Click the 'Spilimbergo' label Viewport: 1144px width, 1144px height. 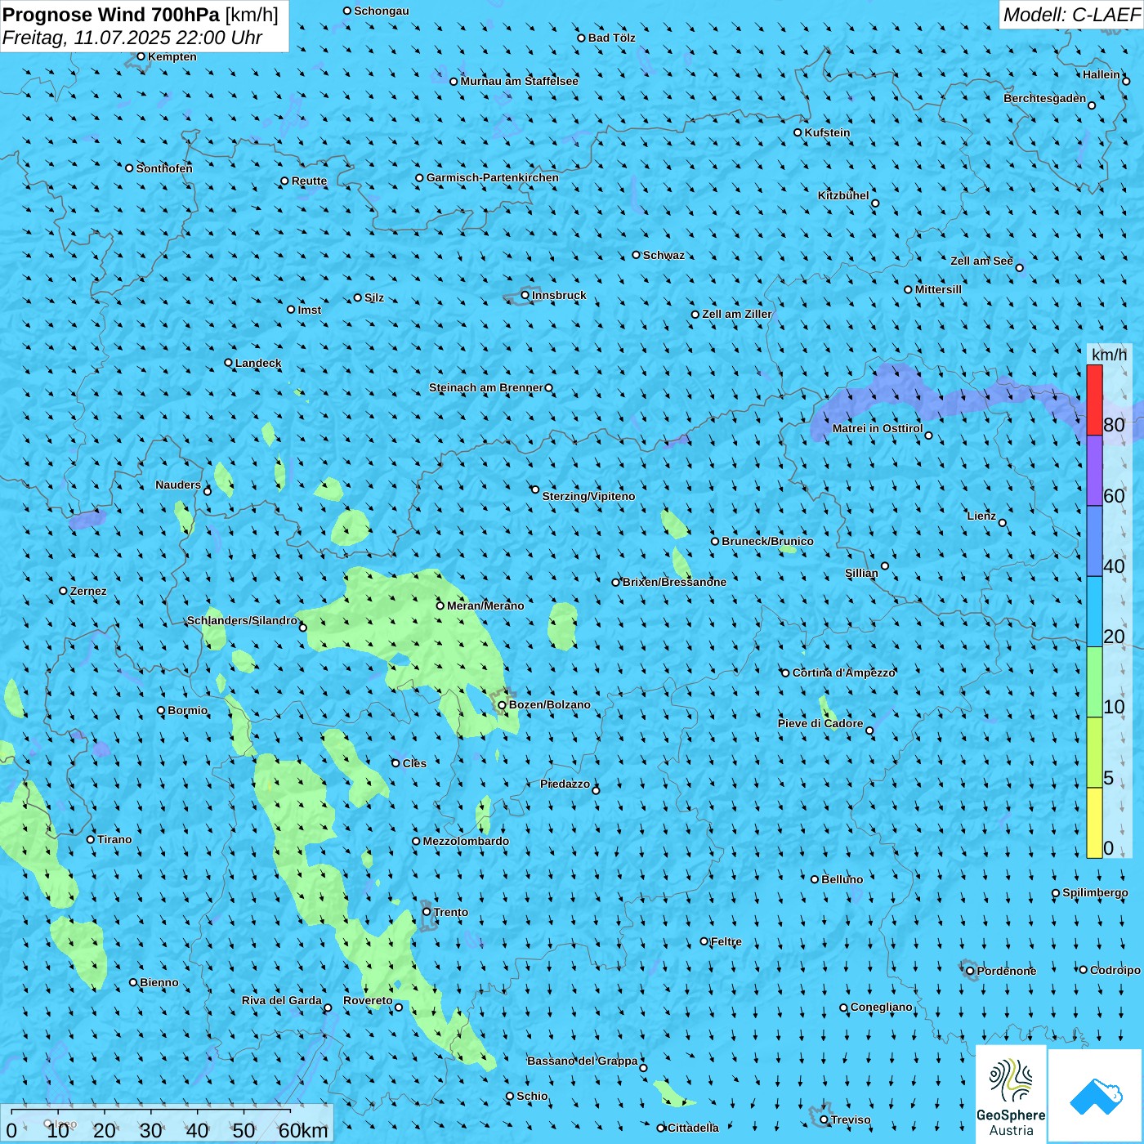1095,892
